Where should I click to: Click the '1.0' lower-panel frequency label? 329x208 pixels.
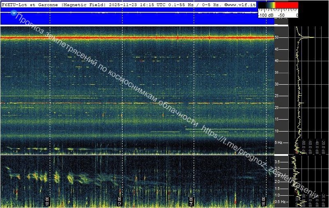click(277, 195)
